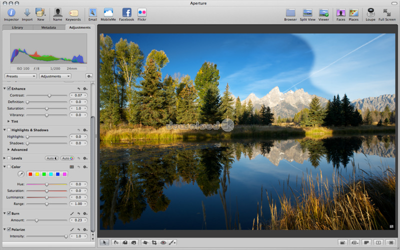Expand the Tint disclosure triangle
The width and height of the screenshot is (400, 250).
(9, 121)
